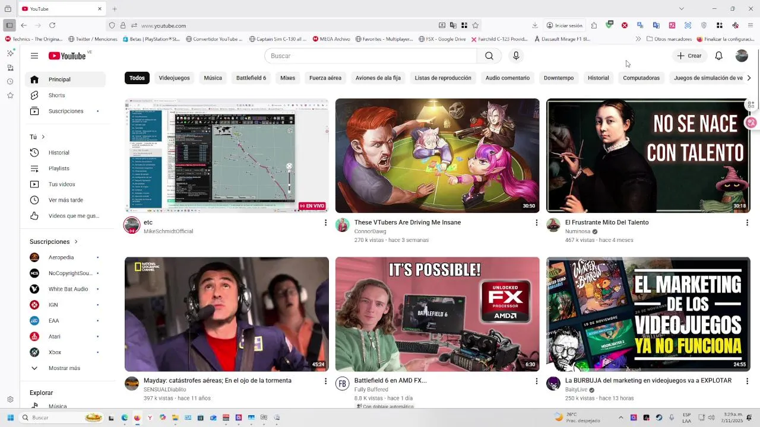The height and width of the screenshot is (427, 760).
Task: Play the 'It's Possible!' Battlefield thumbnail
Action: (438, 314)
